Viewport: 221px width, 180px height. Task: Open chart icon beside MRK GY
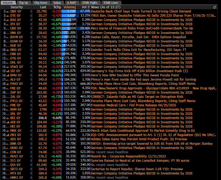8,131
